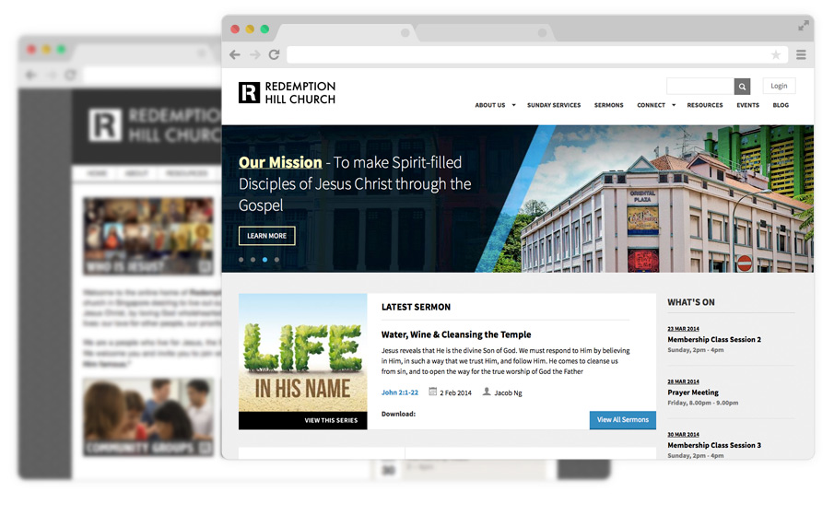Screen dimensions: 834x515
Task: Select the first carousel dot
Action: coord(241,260)
